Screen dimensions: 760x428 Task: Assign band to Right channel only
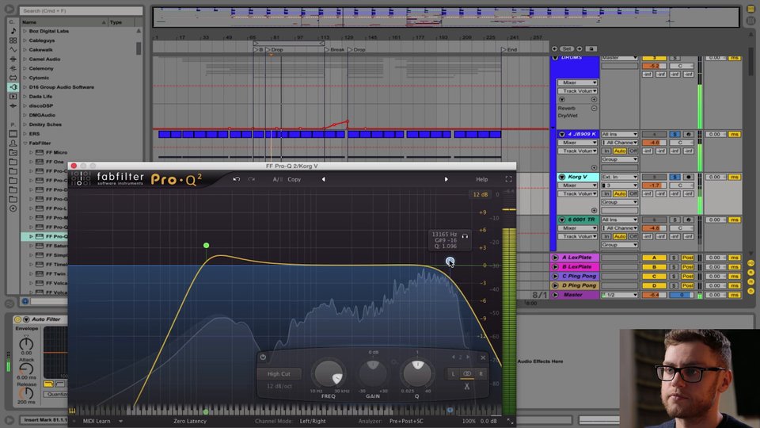click(x=481, y=373)
